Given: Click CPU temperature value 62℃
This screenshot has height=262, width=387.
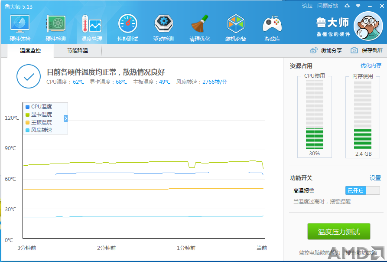Looking at the screenshot, I should point(78,82).
